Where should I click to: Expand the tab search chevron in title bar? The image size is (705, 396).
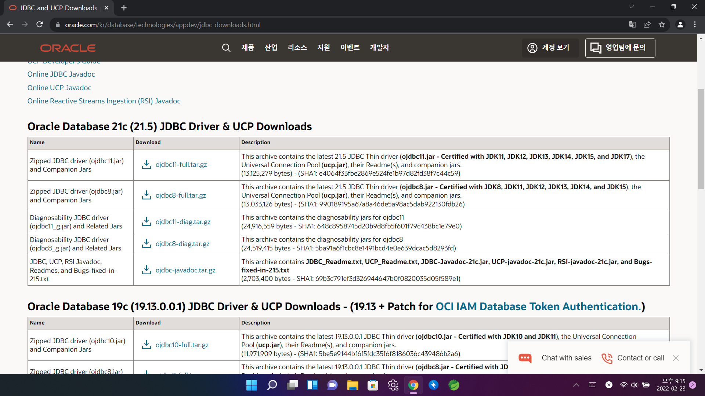(631, 7)
